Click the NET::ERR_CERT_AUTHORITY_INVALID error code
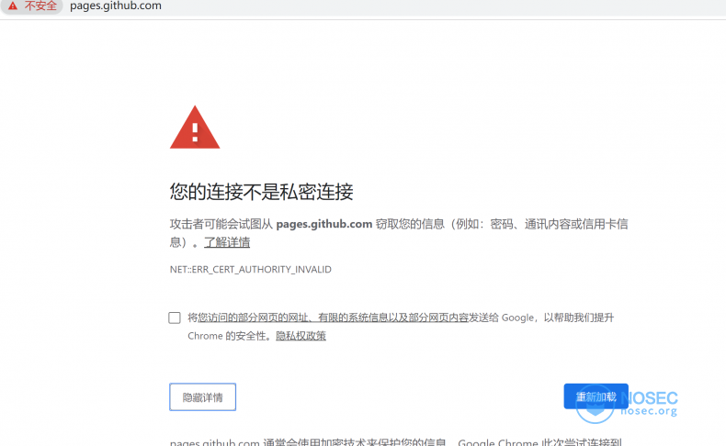 click(x=251, y=270)
